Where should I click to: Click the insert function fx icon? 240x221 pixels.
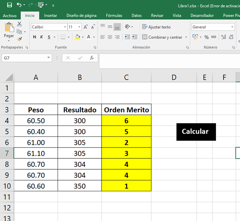click(92, 58)
